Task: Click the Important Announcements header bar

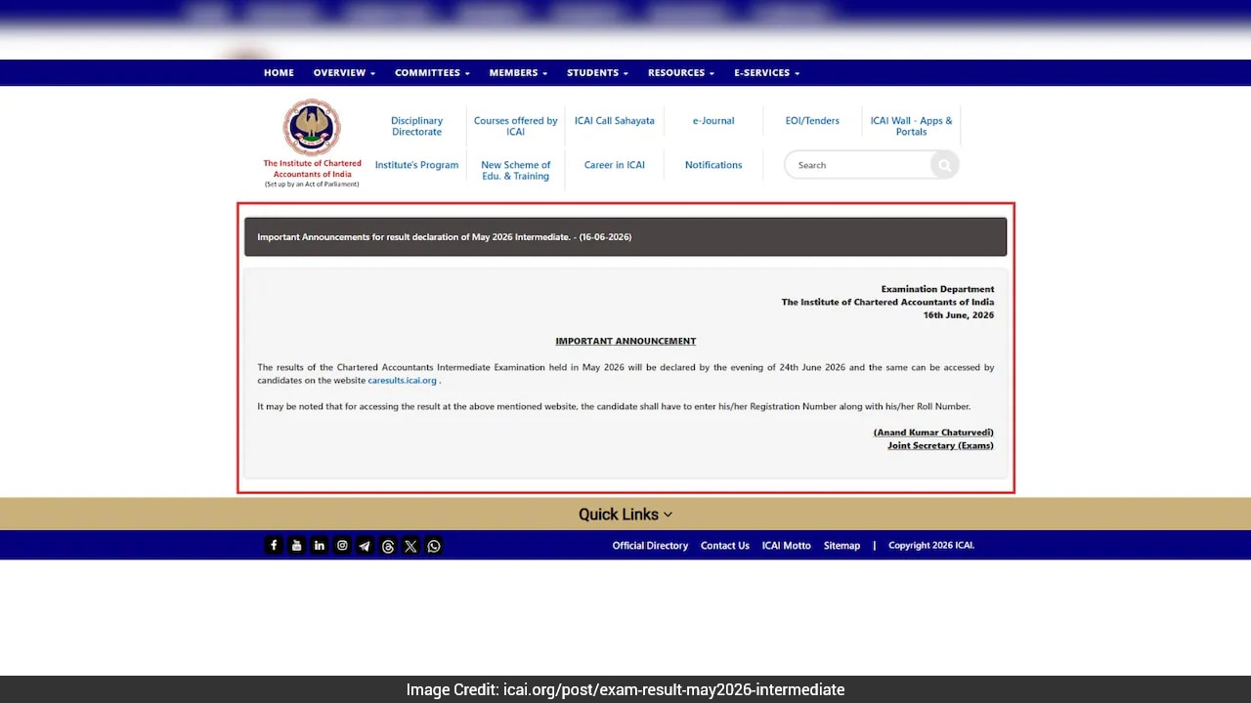Action: [x=625, y=237]
